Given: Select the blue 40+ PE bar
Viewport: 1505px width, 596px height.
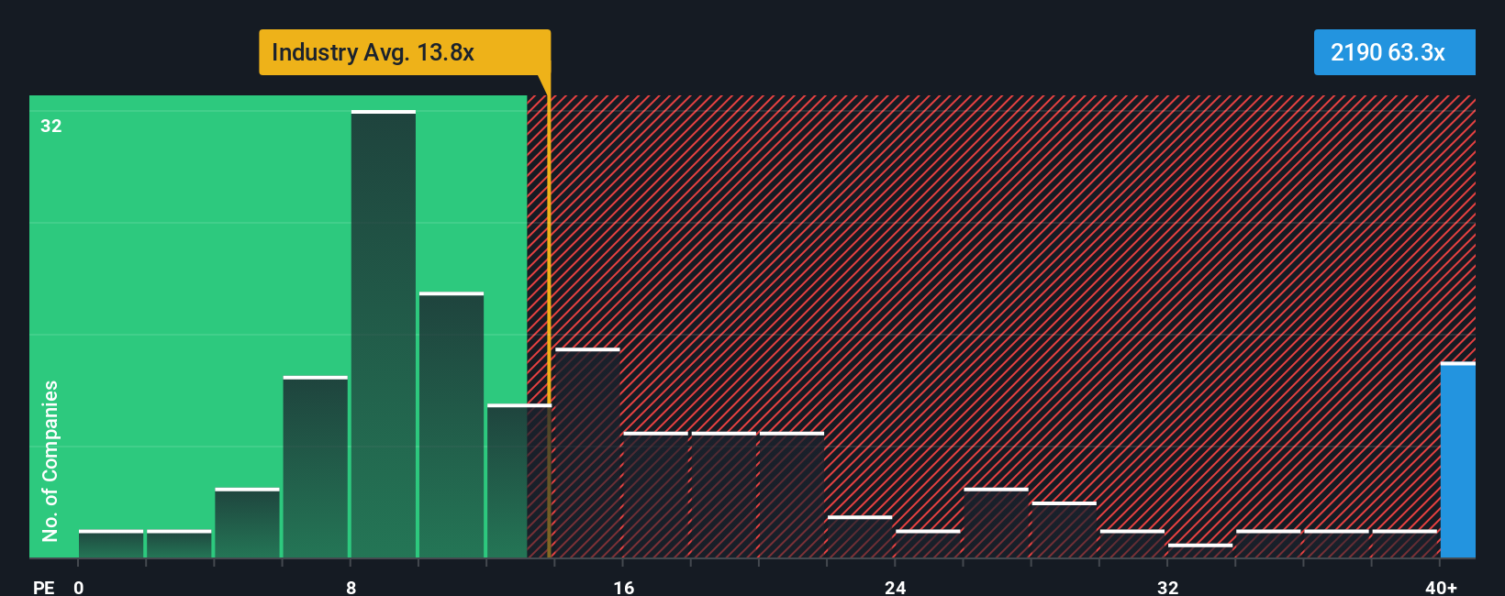Looking at the screenshot, I should [1458, 460].
